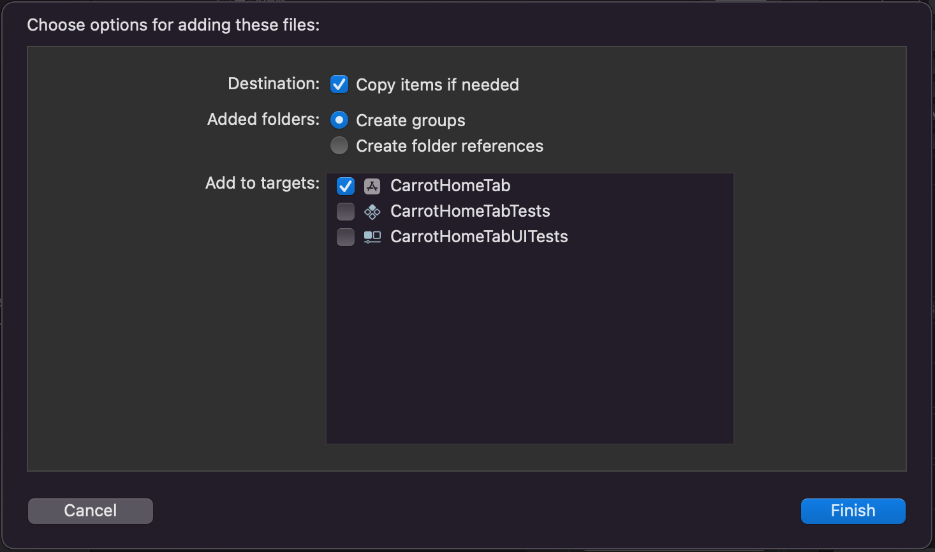Image resolution: width=935 pixels, height=552 pixels.
Task: Click the Cancel button
Action: coord(91,511)
